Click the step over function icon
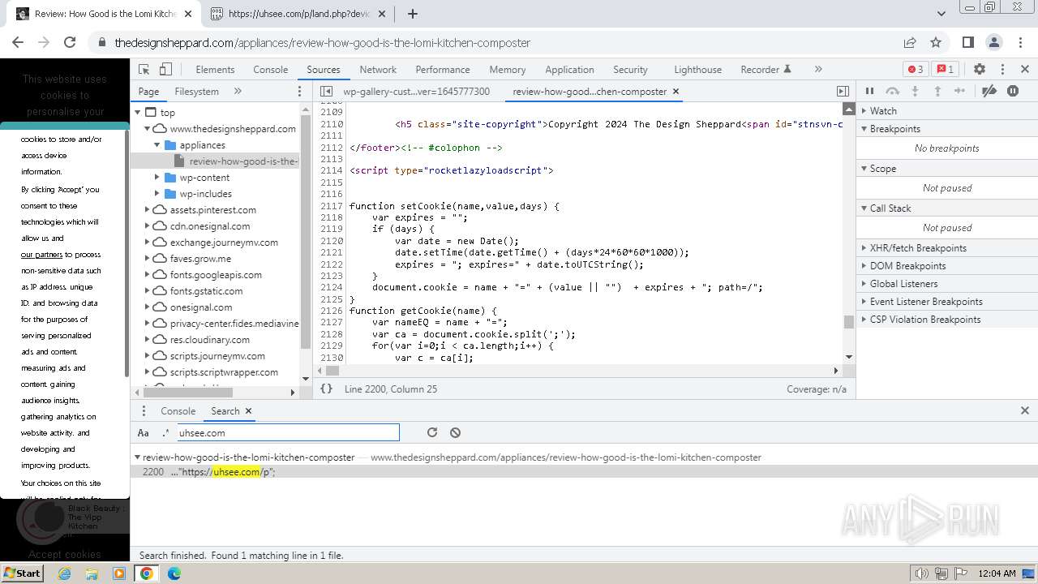 tap(892, 92)
